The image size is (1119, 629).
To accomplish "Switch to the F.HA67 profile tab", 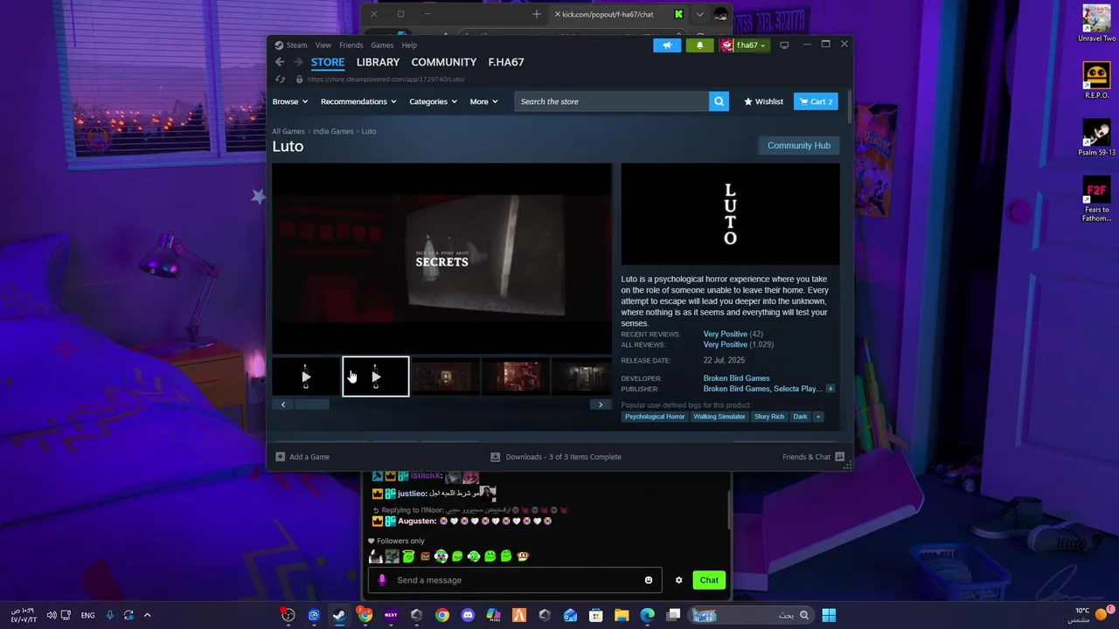I will (x=506, y=62).
